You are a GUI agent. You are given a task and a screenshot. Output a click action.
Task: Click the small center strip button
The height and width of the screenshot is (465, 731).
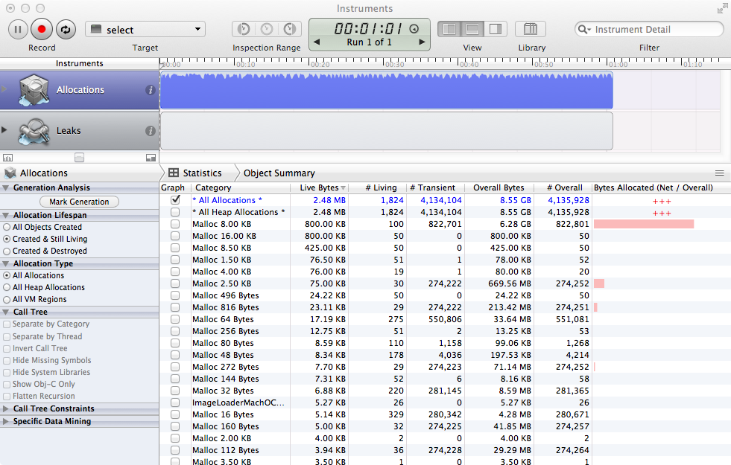click(x=80, y=158)
